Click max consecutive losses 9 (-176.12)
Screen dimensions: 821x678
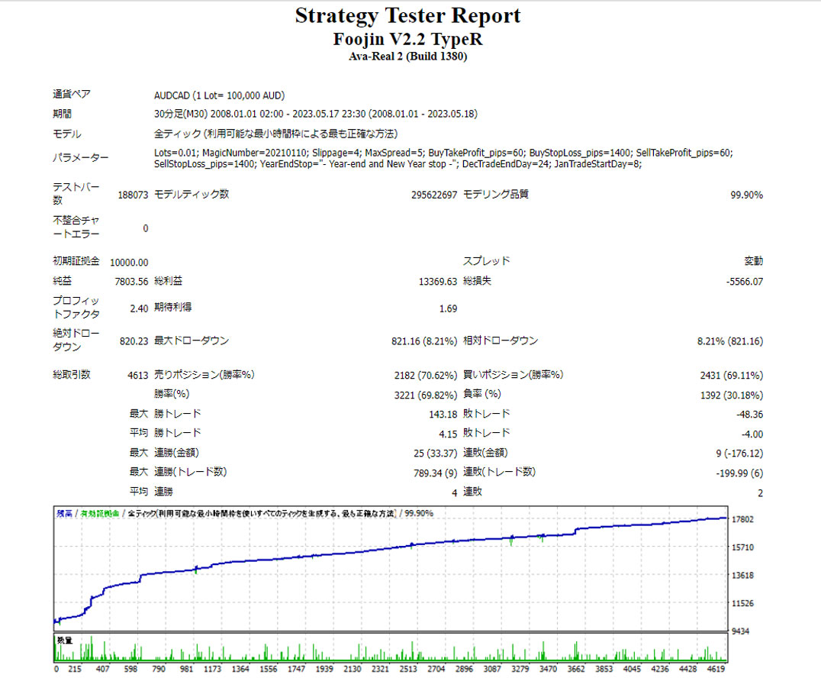pyautogui.click(x=739, y=454)
